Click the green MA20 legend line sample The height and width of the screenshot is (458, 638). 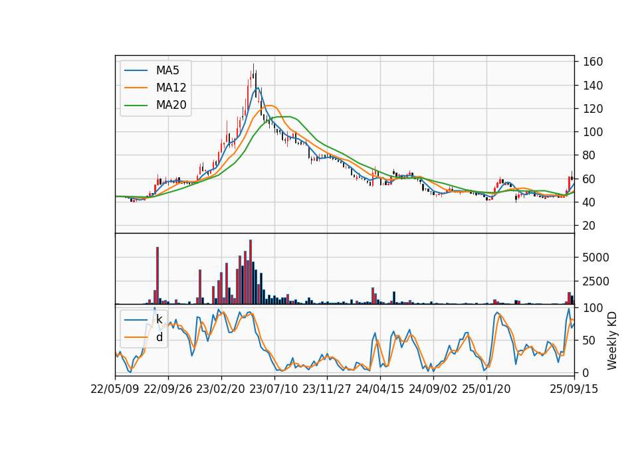136,105
